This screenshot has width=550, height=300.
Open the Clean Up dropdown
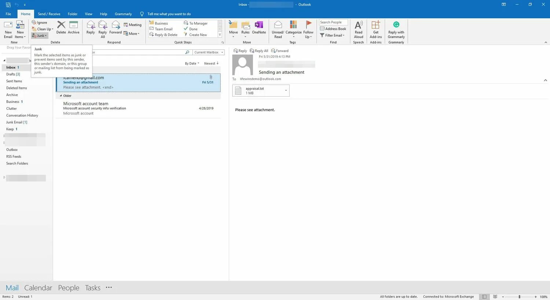[x=43, y=29]
